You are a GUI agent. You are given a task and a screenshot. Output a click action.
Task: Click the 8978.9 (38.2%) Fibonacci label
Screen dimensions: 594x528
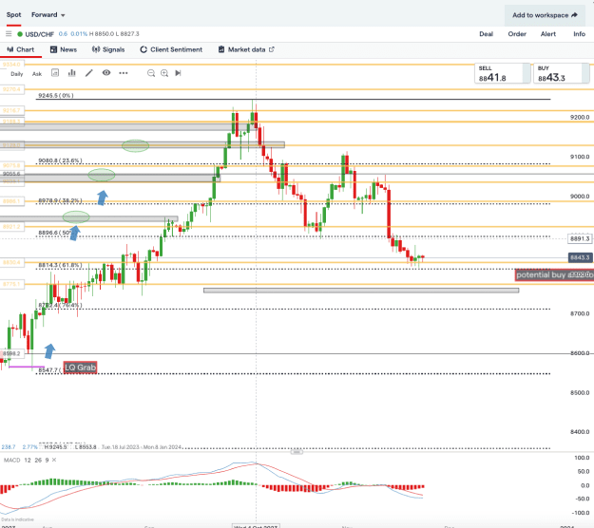(x=60, y=200)
